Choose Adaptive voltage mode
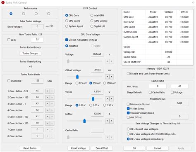 point(72,46)
